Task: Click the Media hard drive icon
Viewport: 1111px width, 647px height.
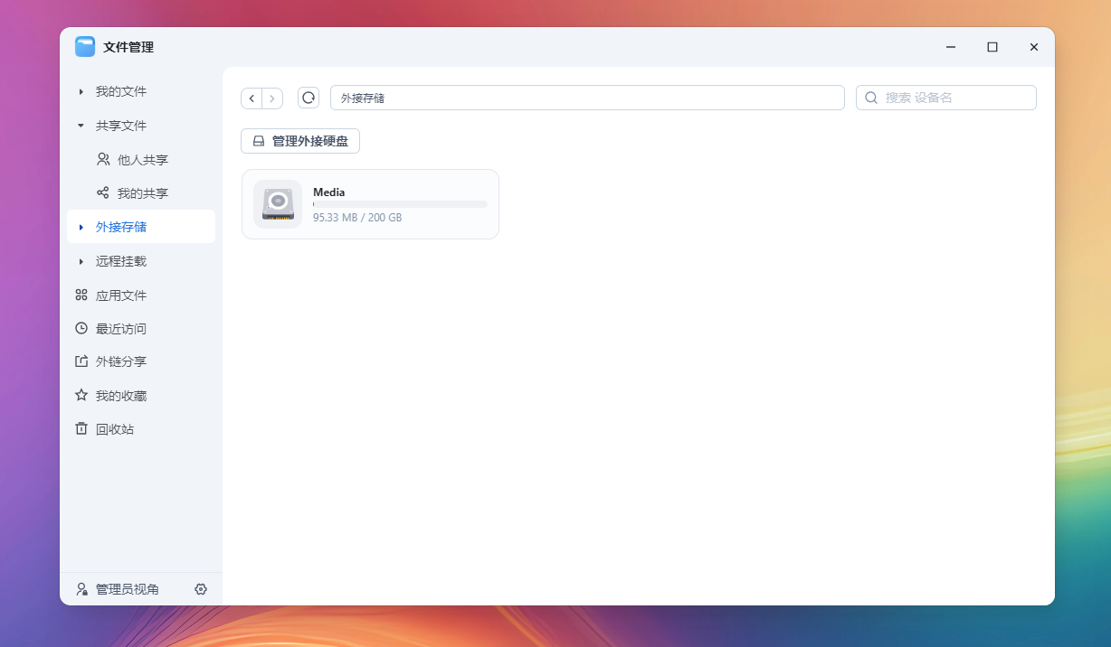Action: (x=278, y=204)
